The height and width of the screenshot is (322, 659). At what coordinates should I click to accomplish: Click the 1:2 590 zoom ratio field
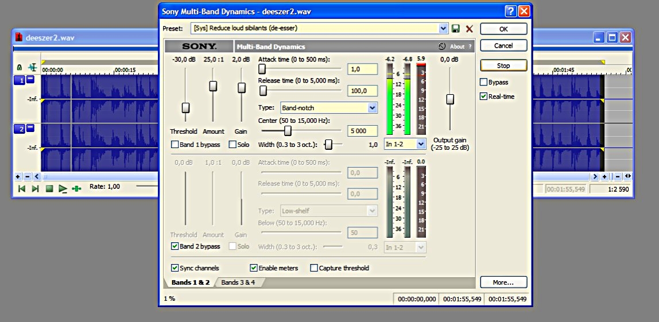[x=610, y=189]
